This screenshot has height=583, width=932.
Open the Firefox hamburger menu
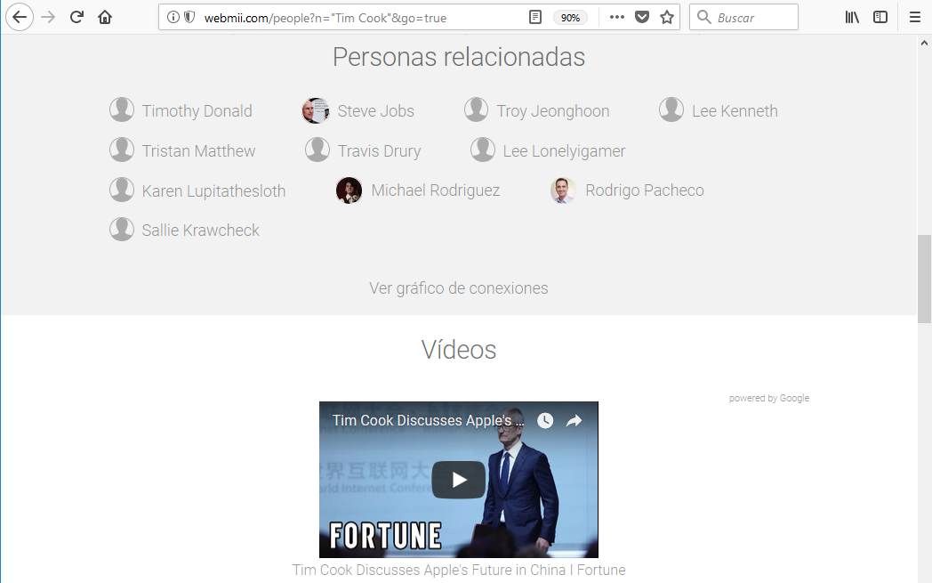point(914,17)
